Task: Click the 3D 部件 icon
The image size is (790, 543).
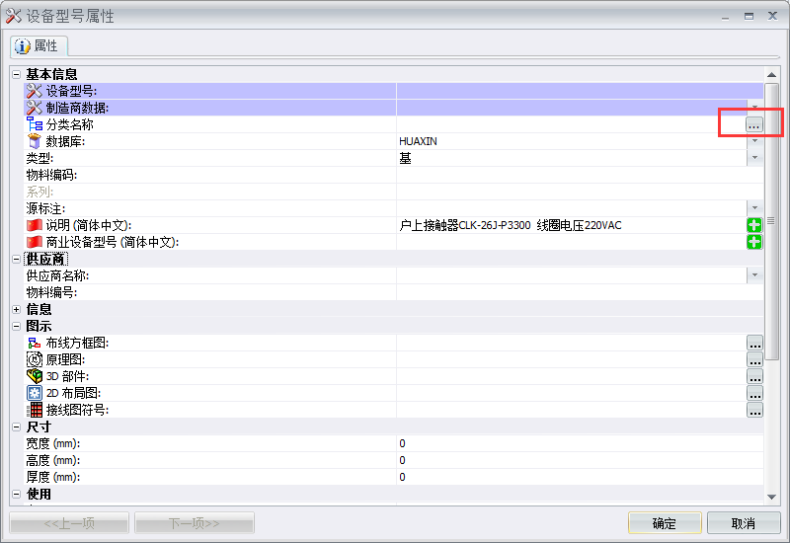Action: (35, 376)
